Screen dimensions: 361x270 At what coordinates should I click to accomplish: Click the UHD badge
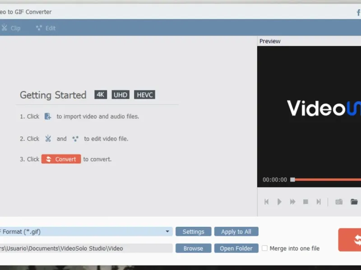pos(120,94)
